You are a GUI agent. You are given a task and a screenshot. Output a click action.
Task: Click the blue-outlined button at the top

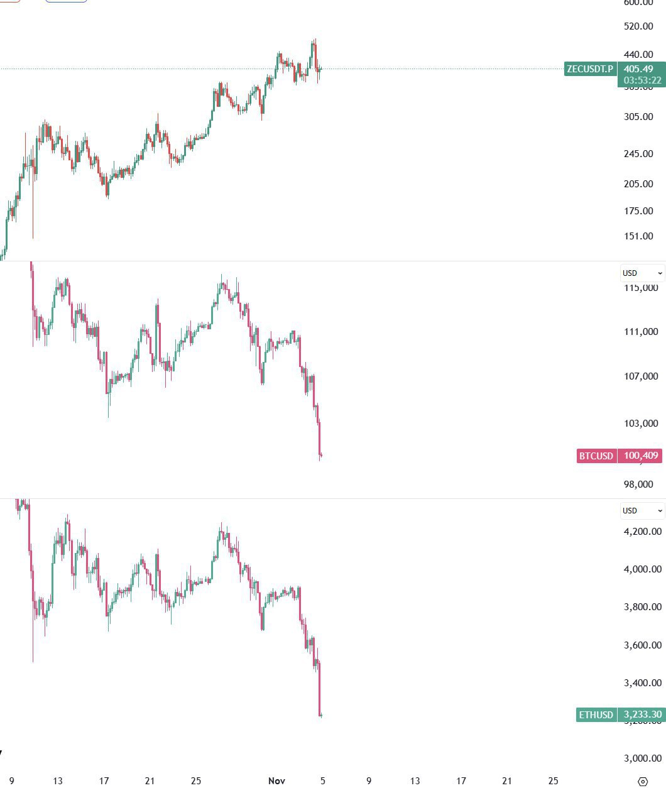[66, 1]
